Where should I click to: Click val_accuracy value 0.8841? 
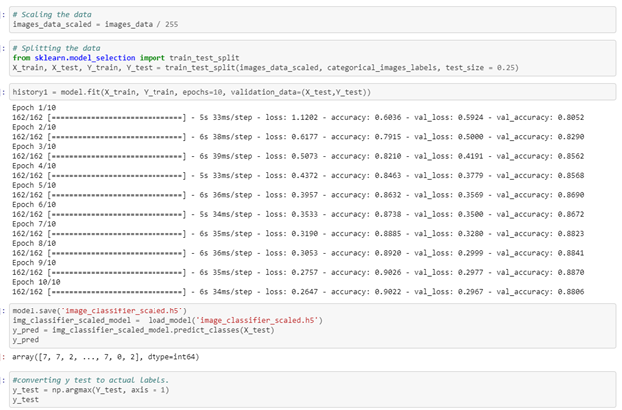coord(571,253)
